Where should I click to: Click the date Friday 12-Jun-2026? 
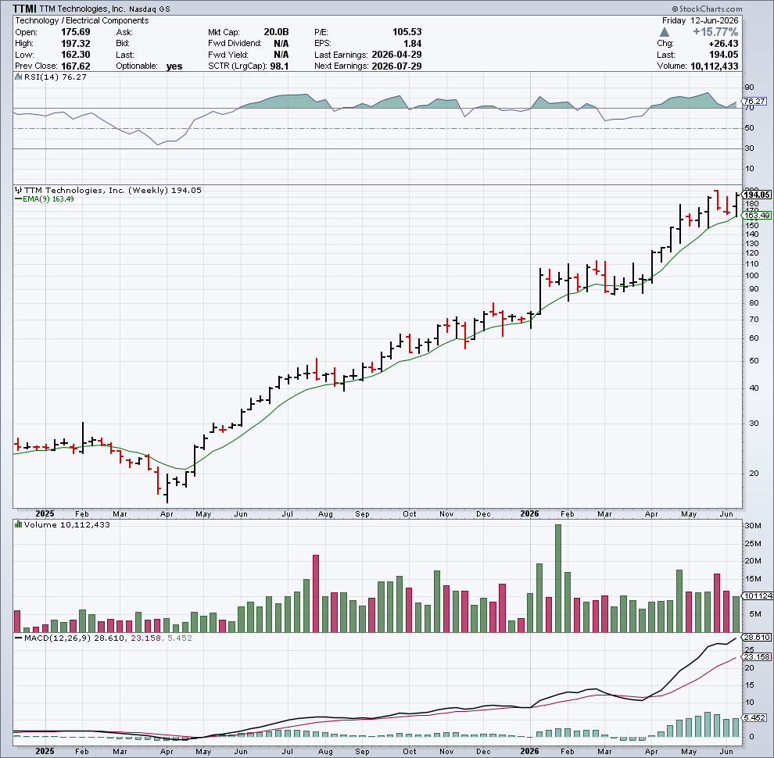pyautogui.click(x=700, y=21)
